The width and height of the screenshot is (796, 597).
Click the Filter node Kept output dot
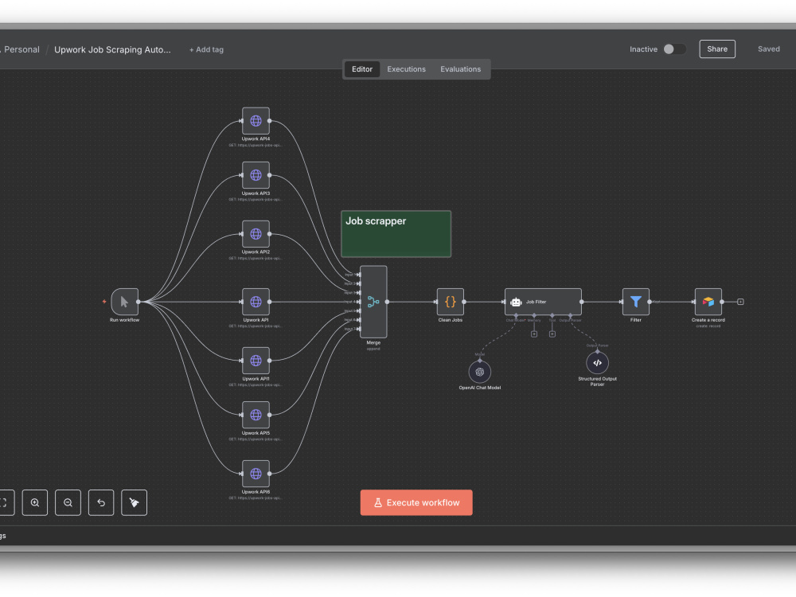click(650, 302)
